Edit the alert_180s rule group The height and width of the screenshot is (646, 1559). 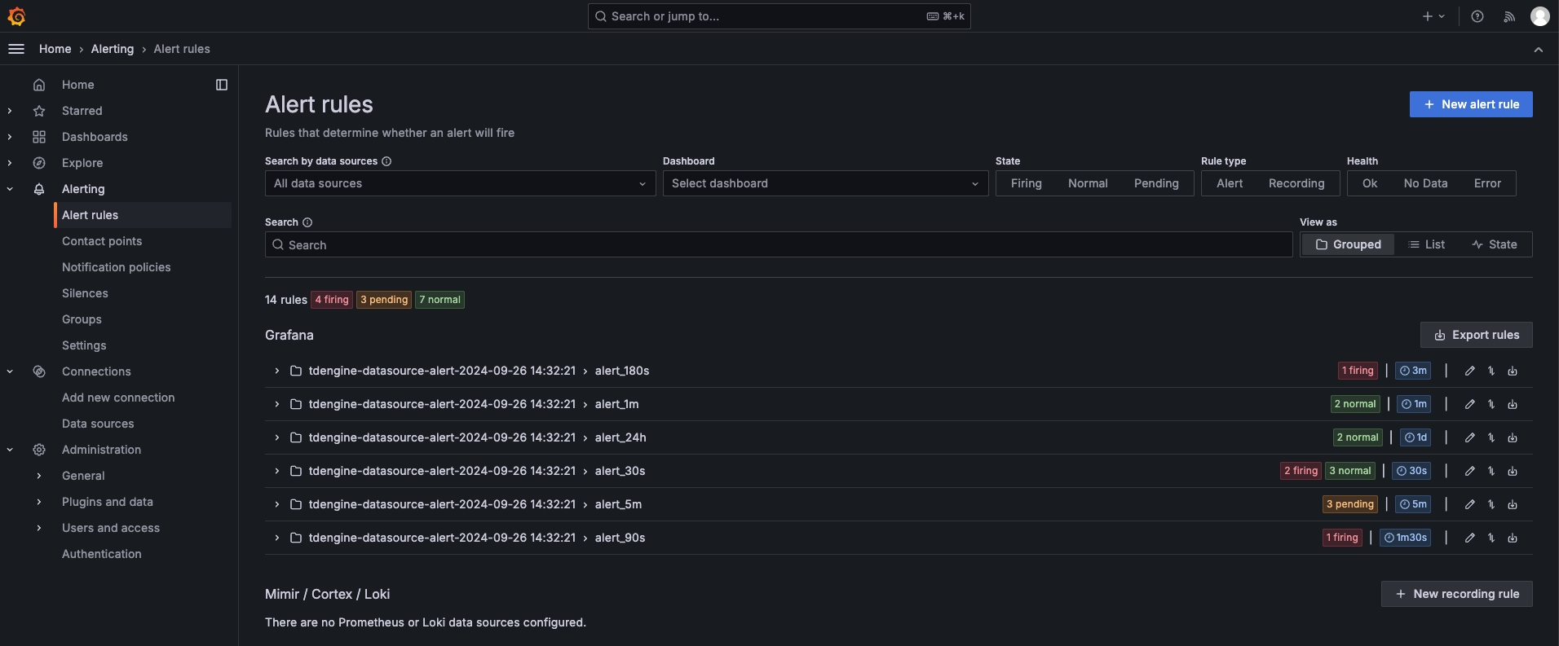click(1469, 371)
